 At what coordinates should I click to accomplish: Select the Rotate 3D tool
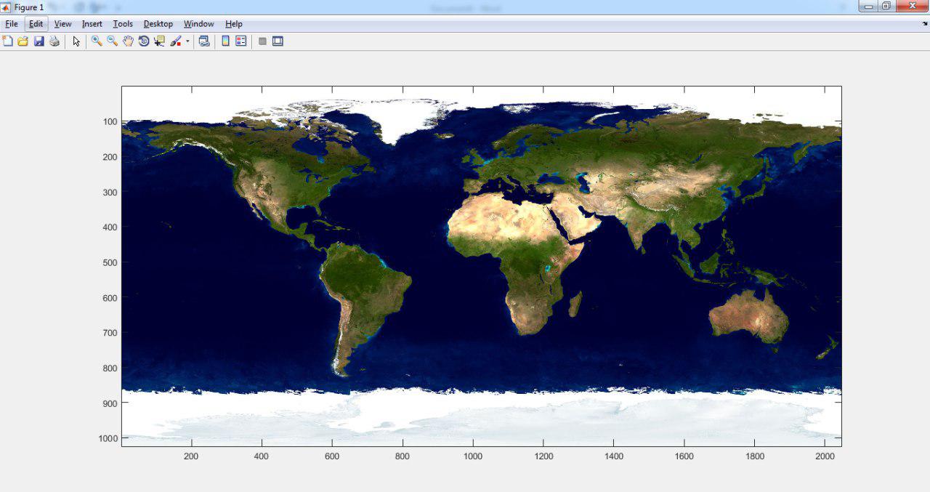point(144,41)
